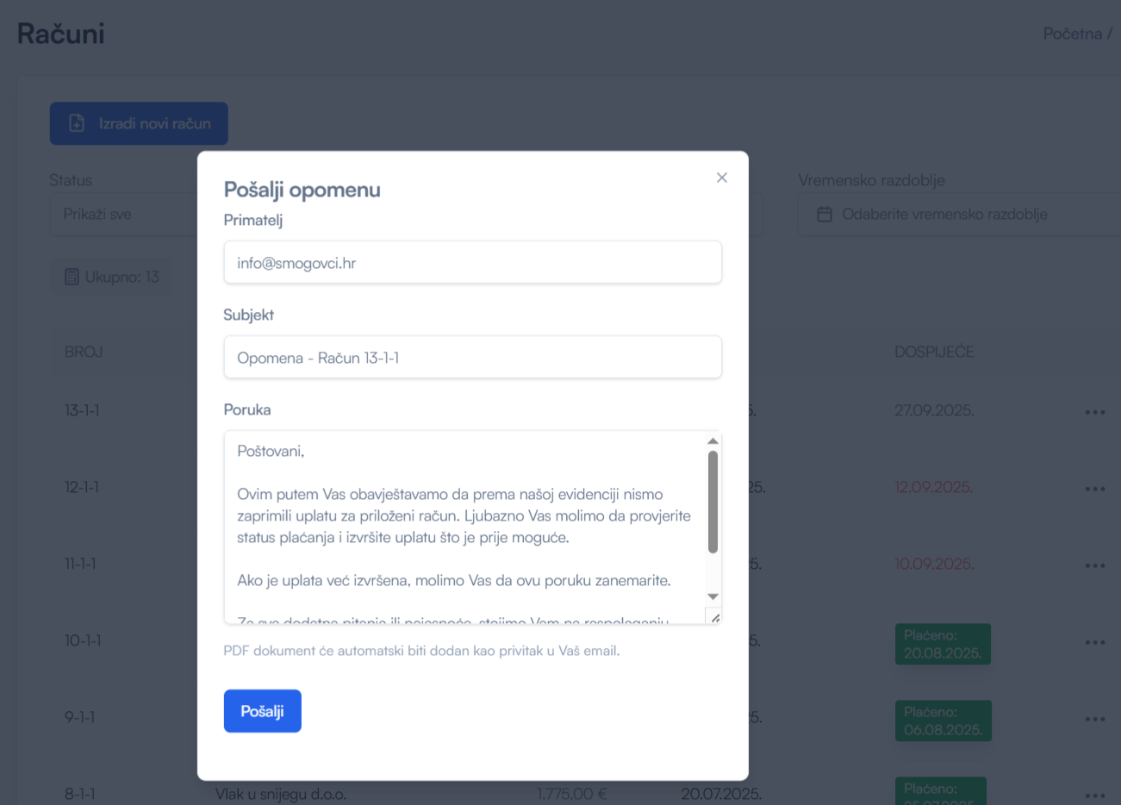Open the three-dot menu for invoice 13-1-1

[x=1094, y=412]
